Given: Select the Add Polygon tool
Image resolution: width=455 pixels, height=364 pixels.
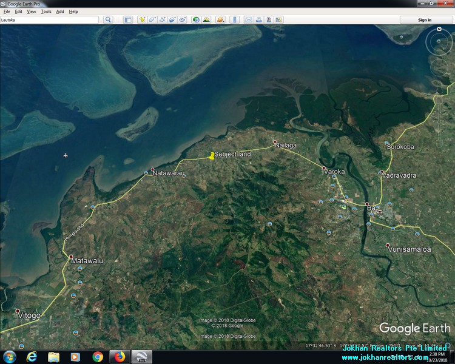Looking at the screenshot, I should [x=152, y=19].
